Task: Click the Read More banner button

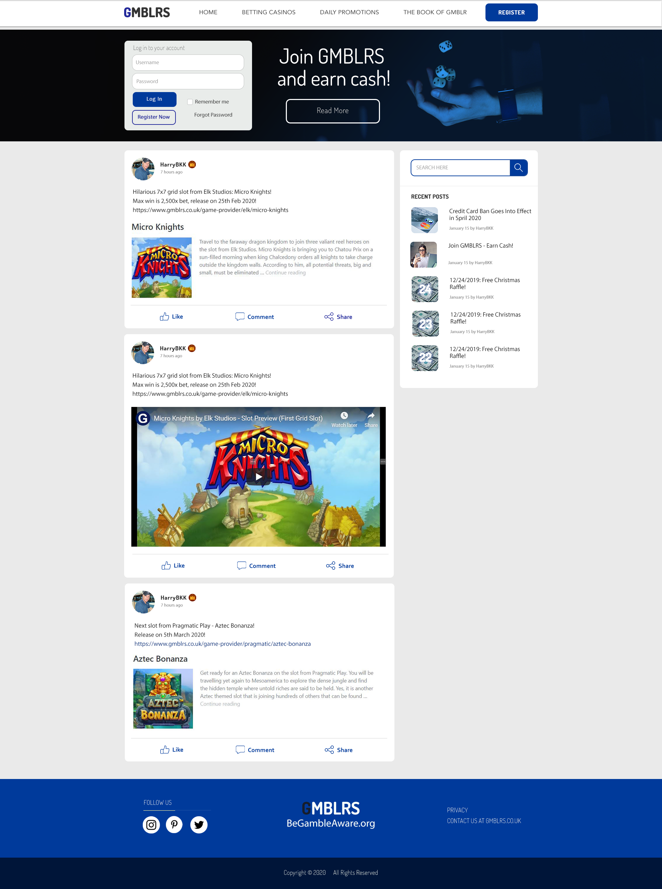Action: pos(333,111)
